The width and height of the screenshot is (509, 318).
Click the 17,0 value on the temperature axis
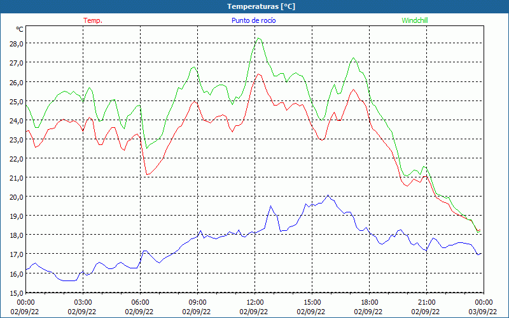click(x=16, y=254)
